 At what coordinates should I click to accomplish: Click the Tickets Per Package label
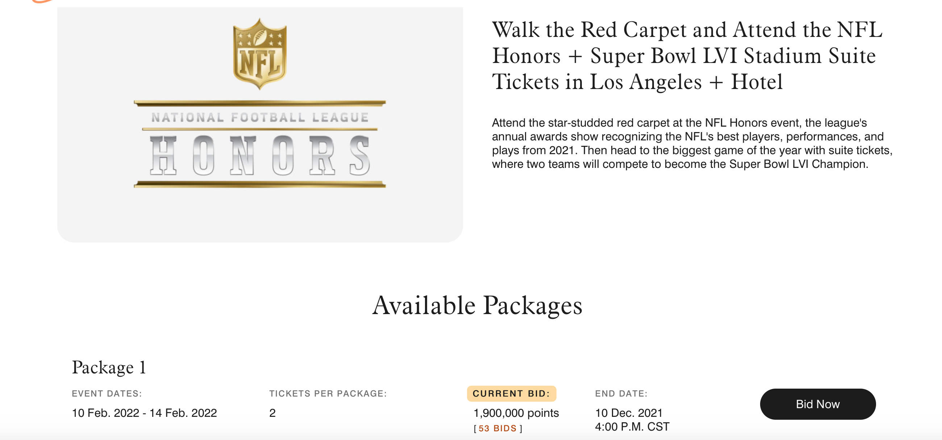click(328, 394)
